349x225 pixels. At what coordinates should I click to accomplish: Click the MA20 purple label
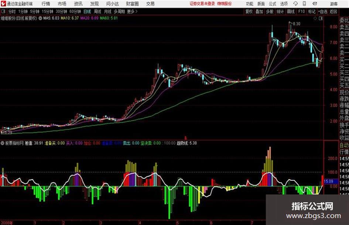89,18
